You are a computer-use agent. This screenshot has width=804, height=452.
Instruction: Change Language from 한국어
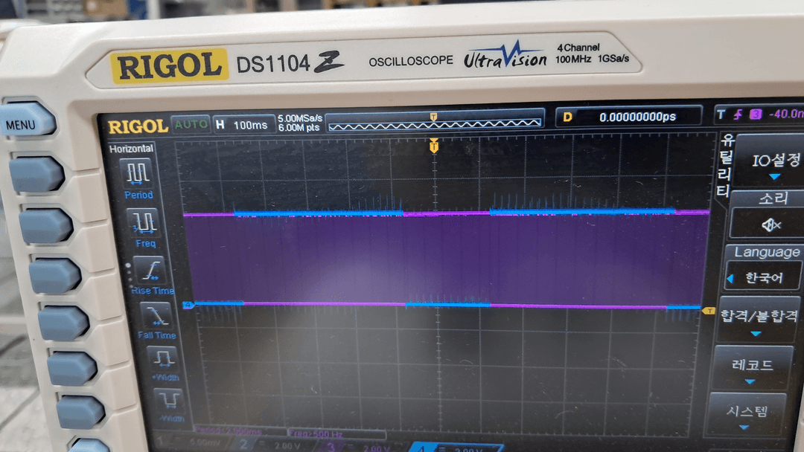tap(762, 278)
